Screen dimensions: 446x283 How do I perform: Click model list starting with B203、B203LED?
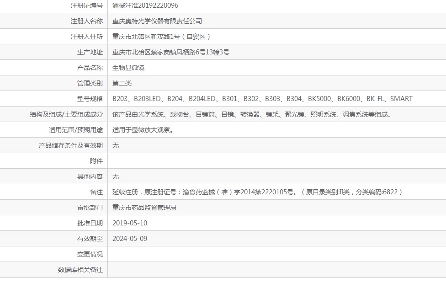pyautogui.click(x=262, y=99)
